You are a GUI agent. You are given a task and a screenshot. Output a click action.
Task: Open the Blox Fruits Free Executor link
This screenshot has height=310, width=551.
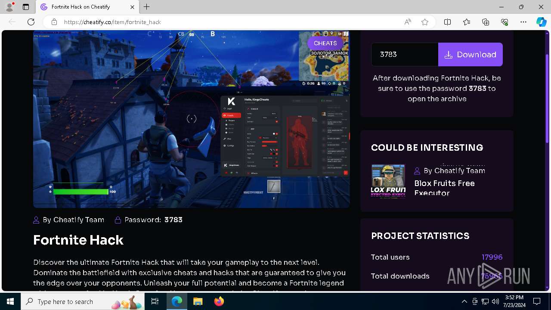click(444, 188)
